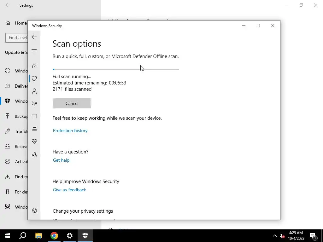Viewport: 323px width, 242px height.
Task: Click the Get help link
Action: 61,160
